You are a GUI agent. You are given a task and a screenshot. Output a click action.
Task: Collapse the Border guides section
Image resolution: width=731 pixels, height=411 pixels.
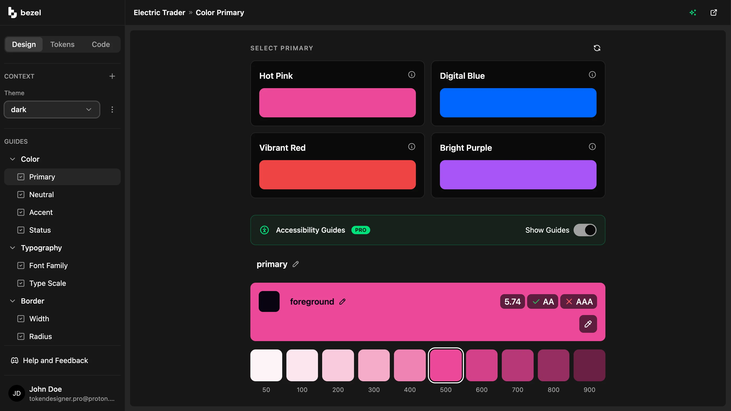click(x=13, y=301)
